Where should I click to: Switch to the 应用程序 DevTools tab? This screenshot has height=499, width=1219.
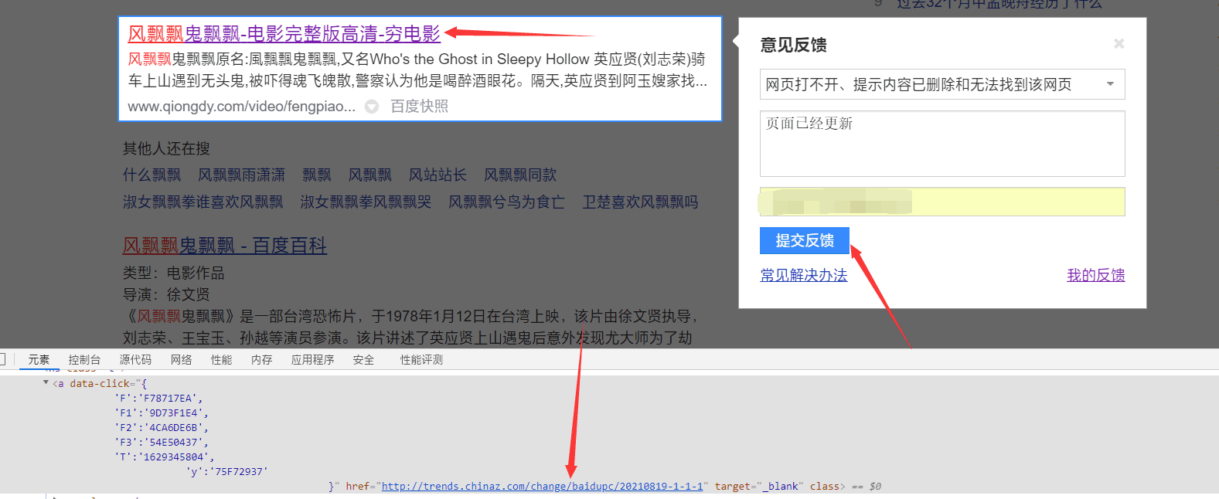pyautogui.click(x=312, y=360)
